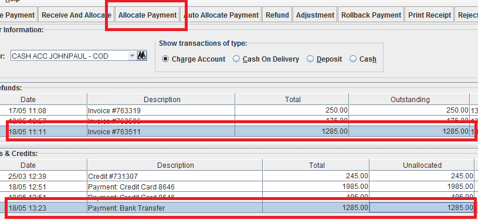
Task: Click total 245.00 for Credit #731307
Action: (316, 176)
